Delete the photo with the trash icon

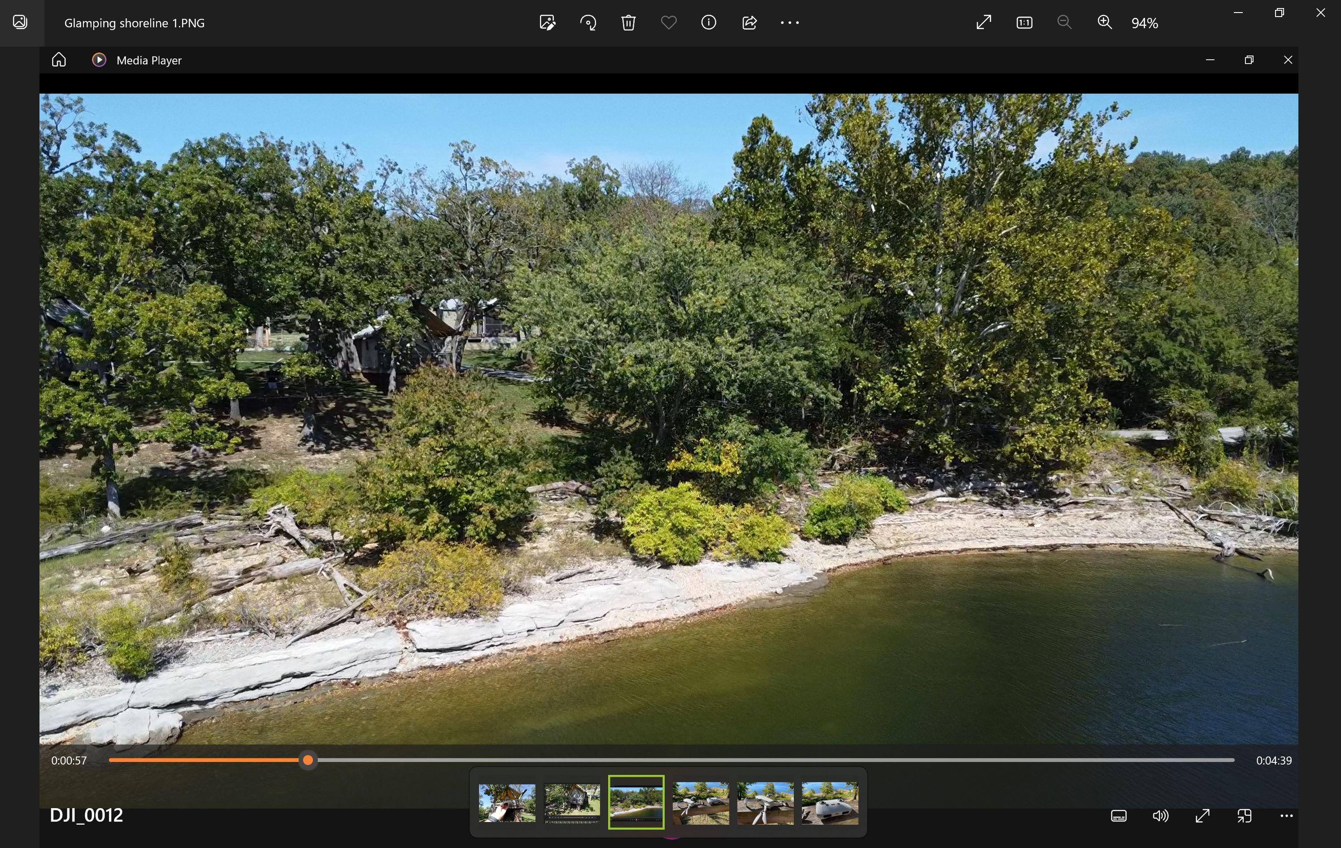coord(628,23)
